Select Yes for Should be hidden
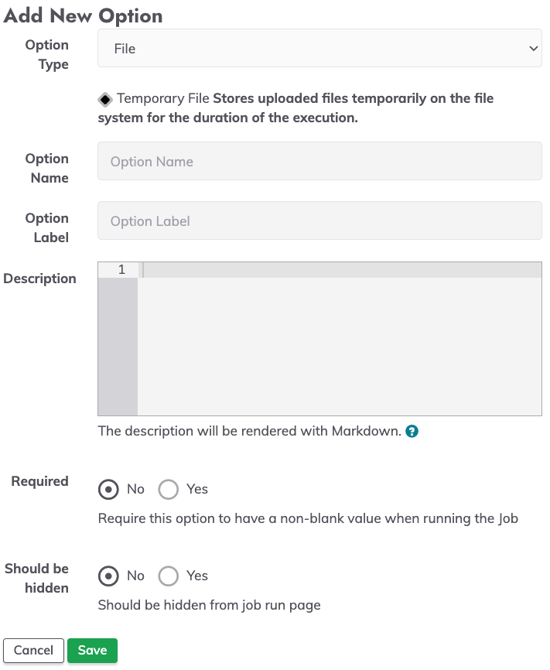The height and width of the screenshot is (670, 550). tap(168, 576)
